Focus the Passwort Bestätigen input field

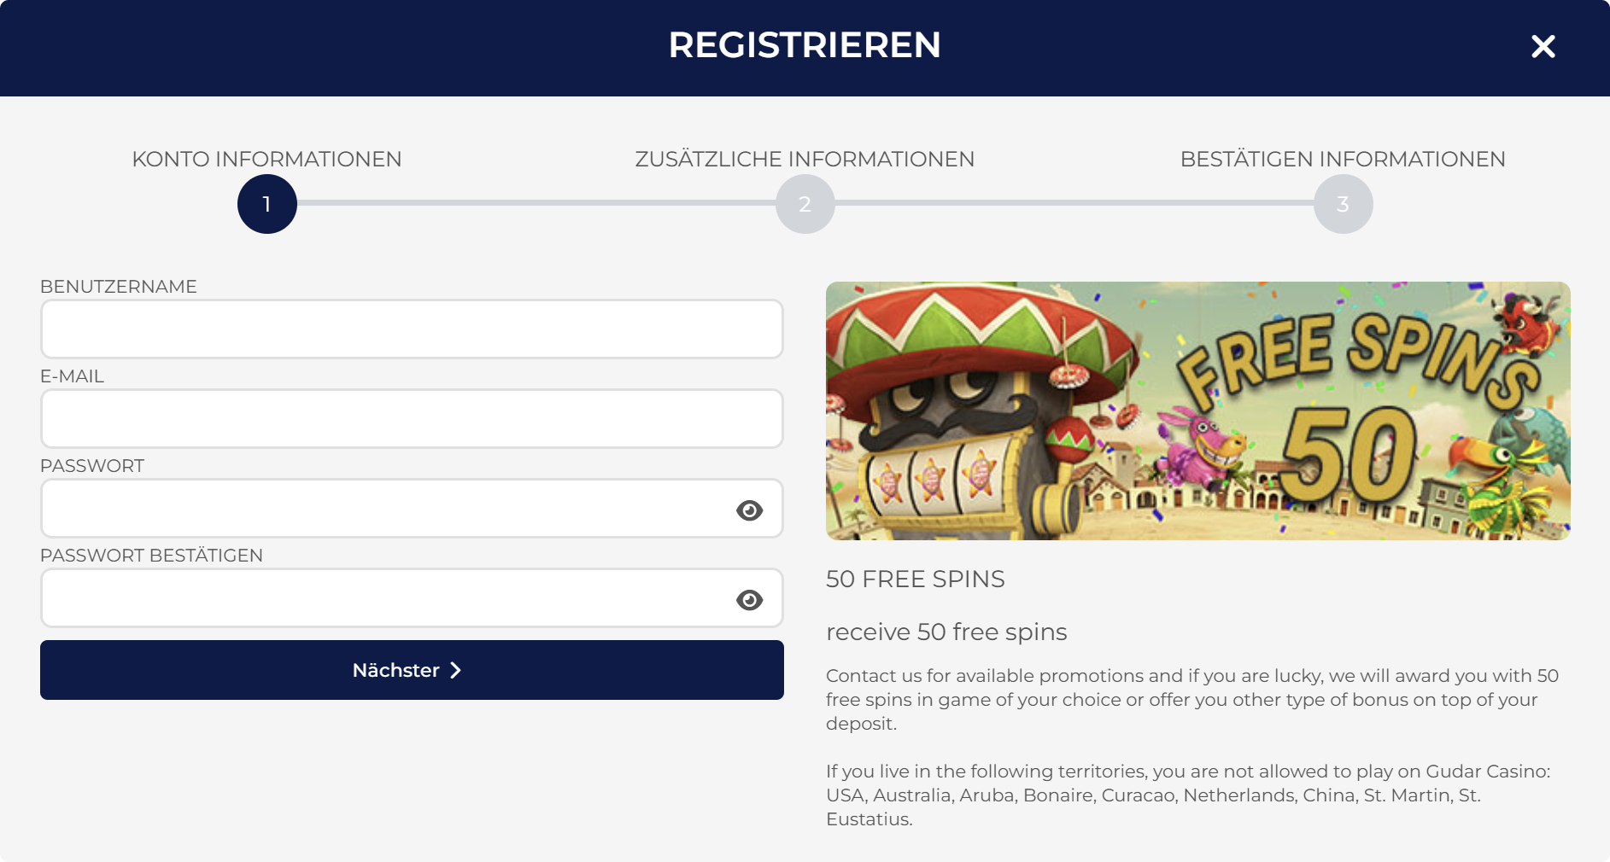point(412,598)
